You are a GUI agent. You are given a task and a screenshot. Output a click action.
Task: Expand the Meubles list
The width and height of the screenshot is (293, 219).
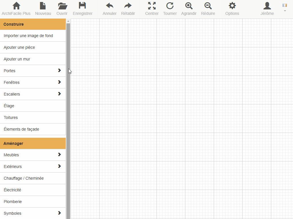point(33,155)
